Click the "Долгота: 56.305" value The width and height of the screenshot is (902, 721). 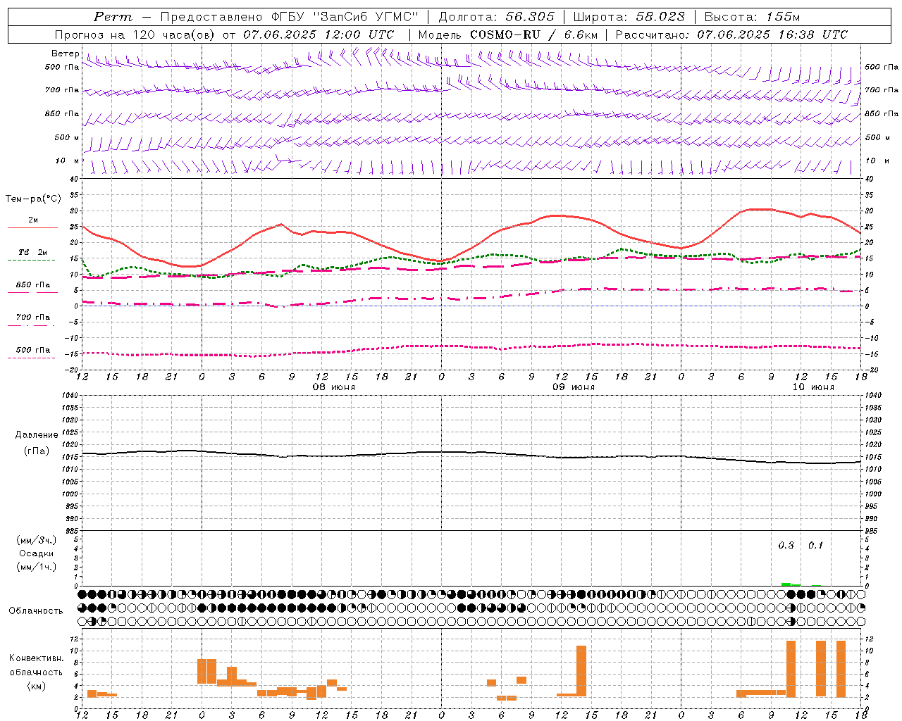pos(496,17)
